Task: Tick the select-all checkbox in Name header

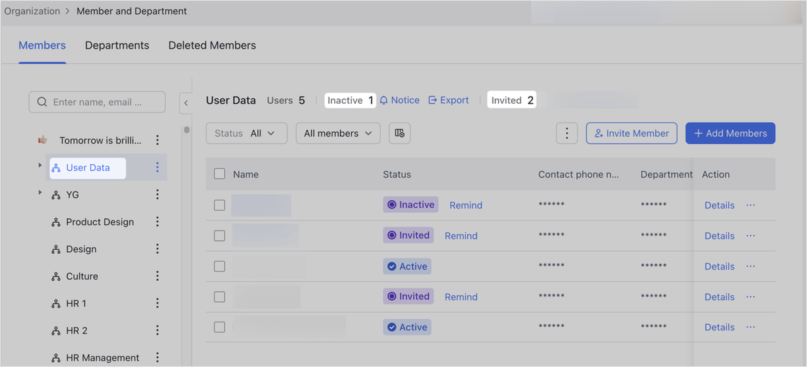Action: [x=219, y=174]
